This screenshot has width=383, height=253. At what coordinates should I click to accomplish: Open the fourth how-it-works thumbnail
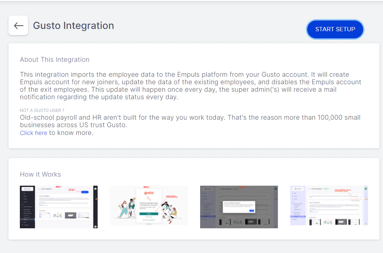point(329,206)
